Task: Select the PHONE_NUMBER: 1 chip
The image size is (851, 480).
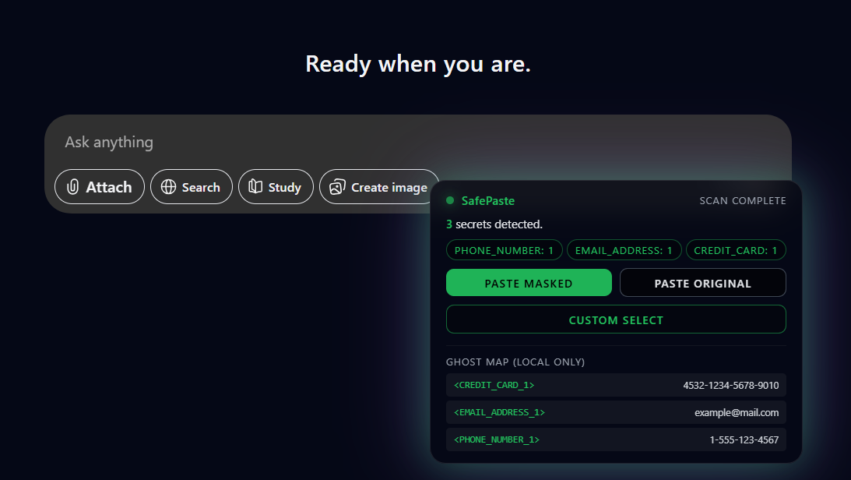Action: point(504,250)
